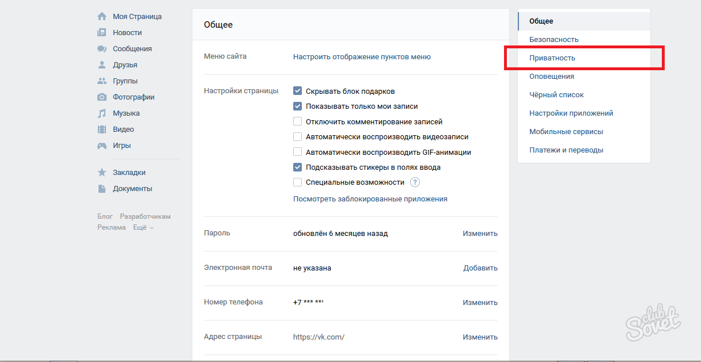Open the Чёрный список section
Viewport: 701px width, 362px height.
(x=556, y=95)
